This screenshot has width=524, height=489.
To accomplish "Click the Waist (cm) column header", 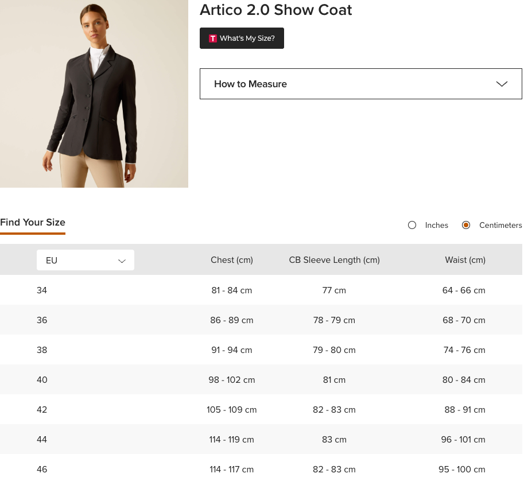I will (x=465, y=260).
